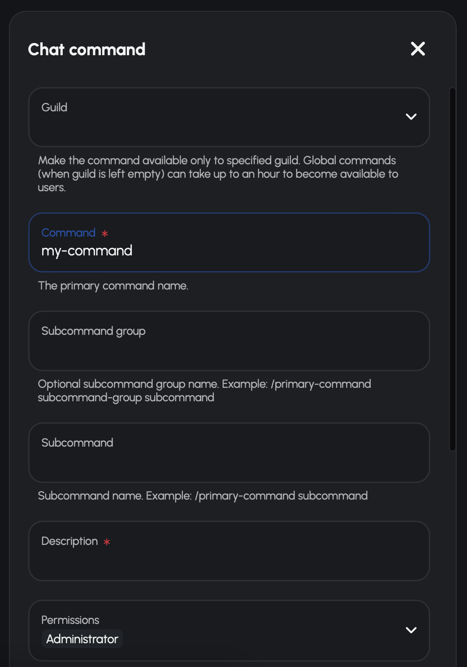Expand the Guild dropdown chevron
Image resolution: width=467 pixels, height=667 pixels.
(411, 117)
